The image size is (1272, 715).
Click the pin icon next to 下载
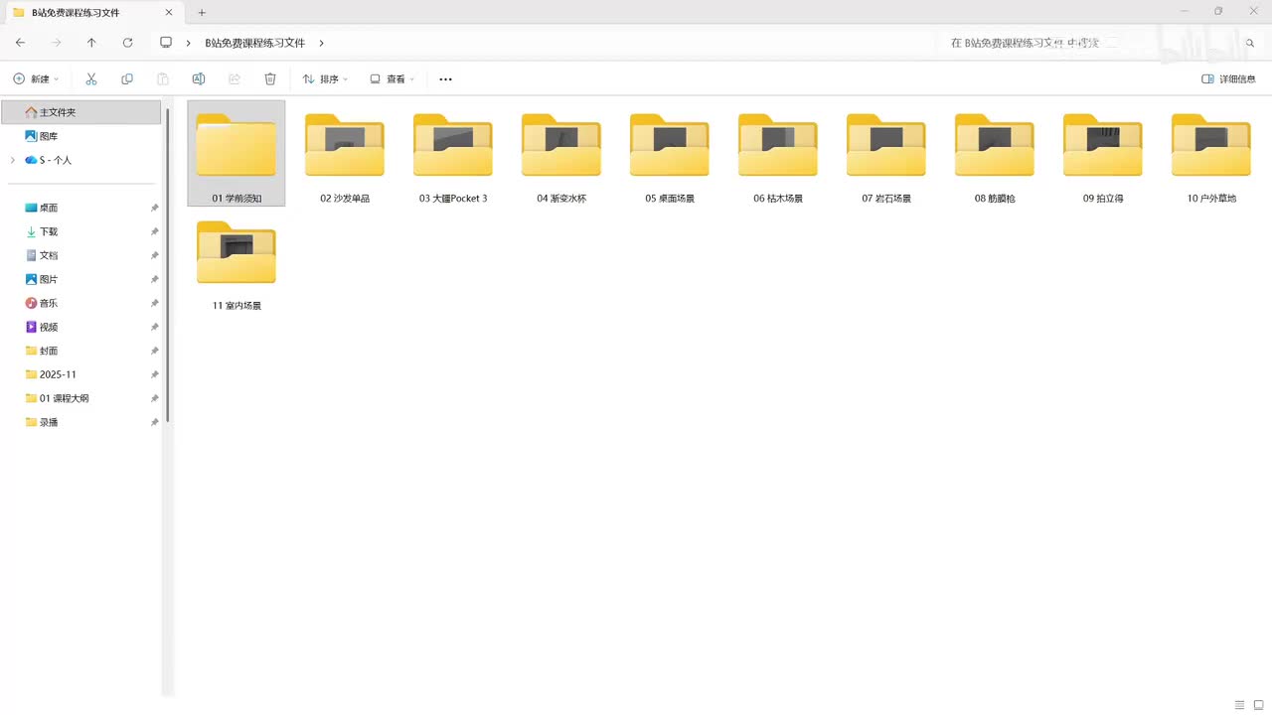click(x=154, y=231)
